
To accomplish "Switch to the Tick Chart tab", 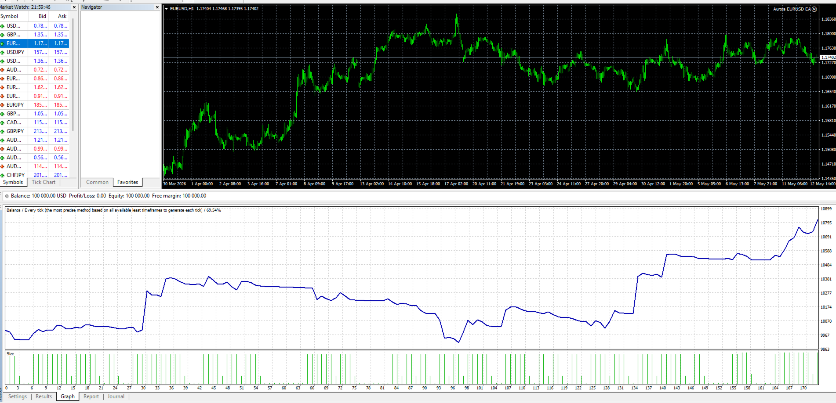I will [x=44, y=182].
